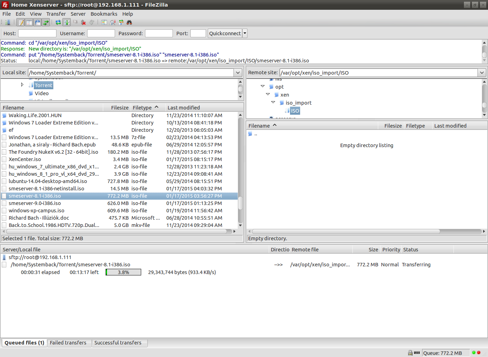This screenshot has height=357, width=488.
Task: Select the file smeserver-9.0-i386.iso
Action: tap(119, 203)
